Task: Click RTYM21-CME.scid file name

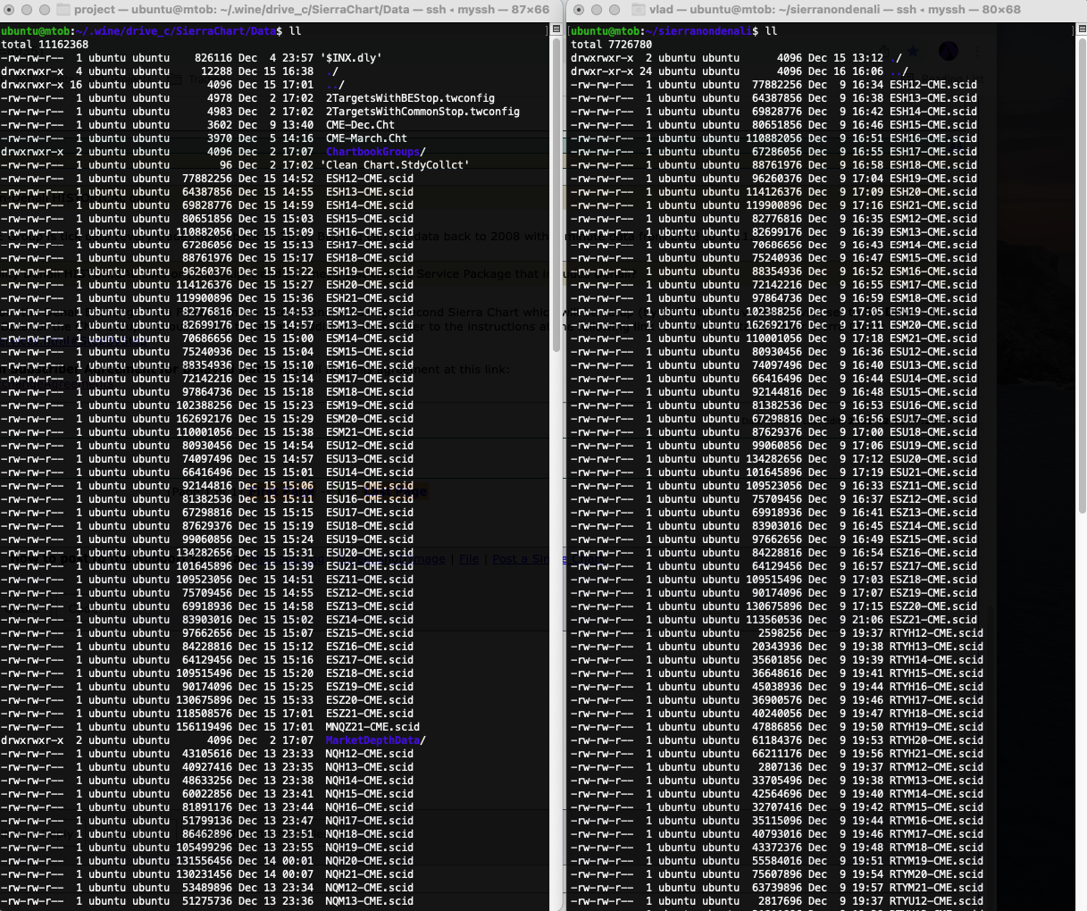Action: 936,888
